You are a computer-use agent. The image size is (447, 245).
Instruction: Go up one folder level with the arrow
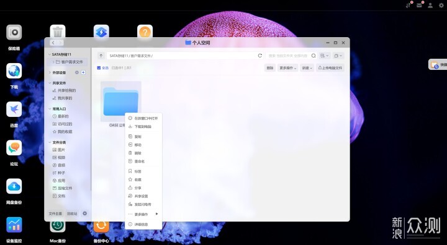pyautogui.click(x=101, y=56)
